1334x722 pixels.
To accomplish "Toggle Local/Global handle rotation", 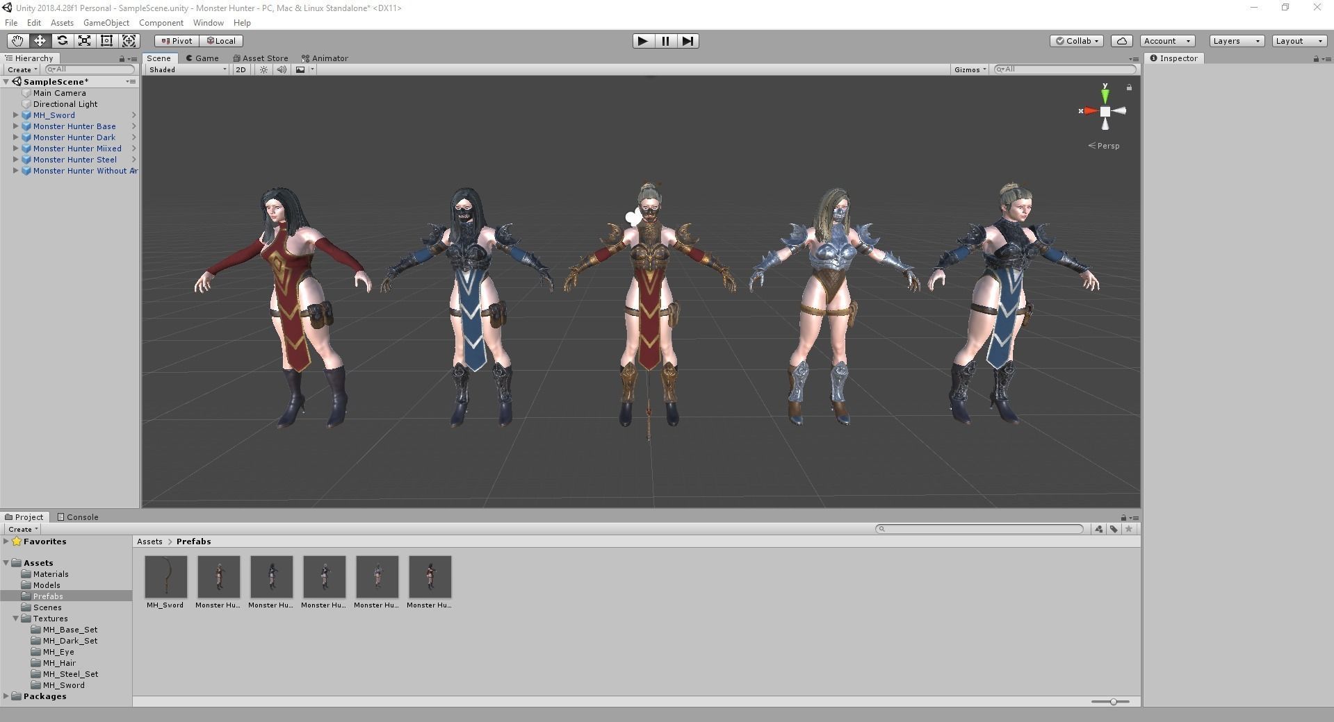I will 221,41.
